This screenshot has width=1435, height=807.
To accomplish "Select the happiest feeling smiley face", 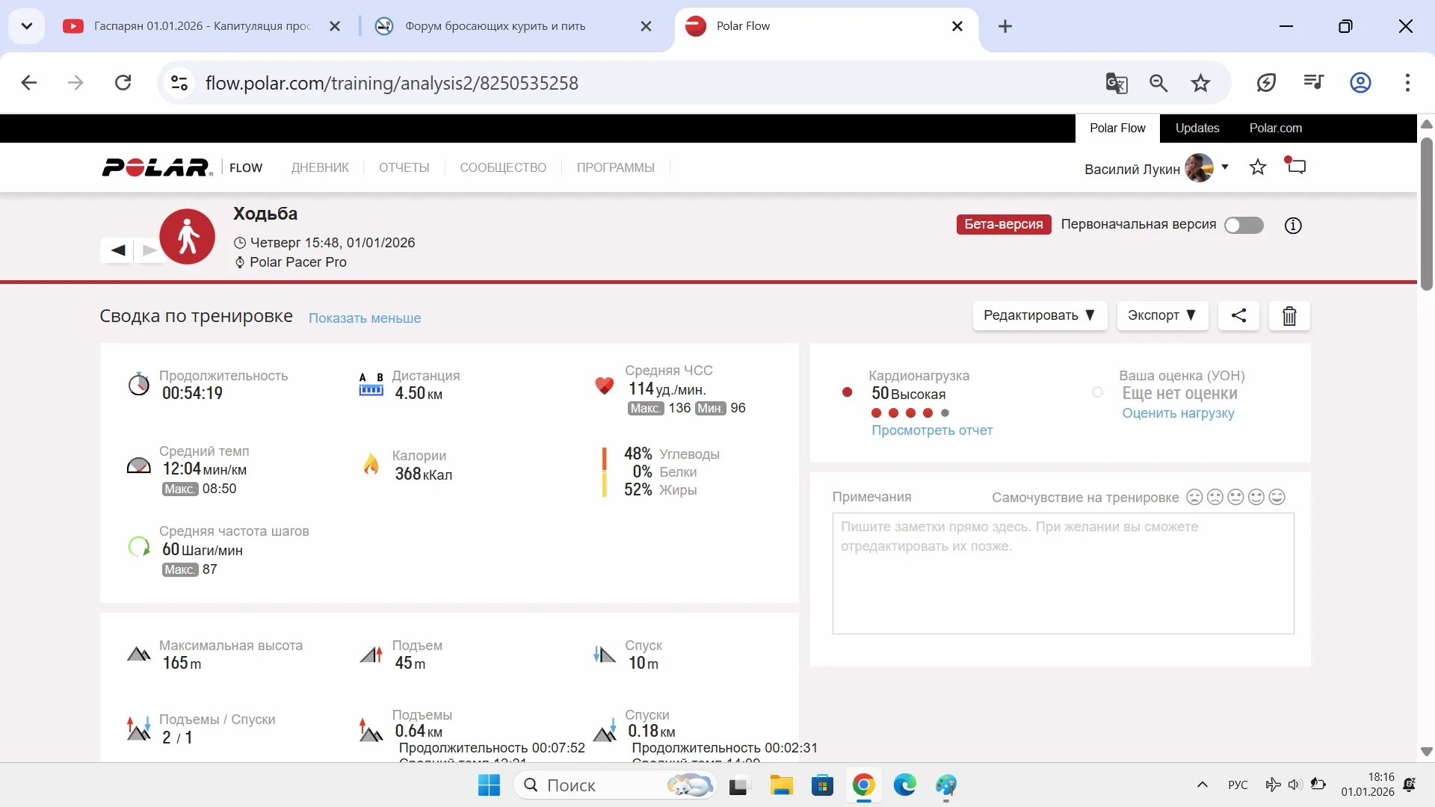I will (x=1277, y=497).
